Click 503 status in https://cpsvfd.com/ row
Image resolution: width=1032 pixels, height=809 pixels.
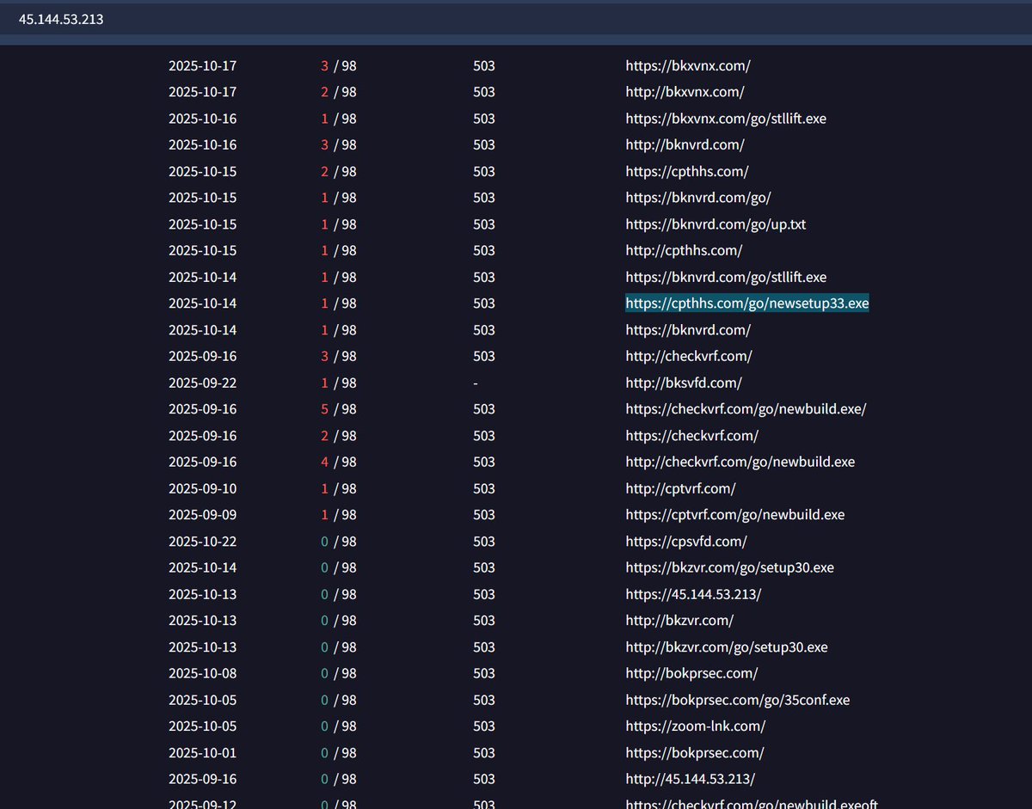(x=484, y=542)
